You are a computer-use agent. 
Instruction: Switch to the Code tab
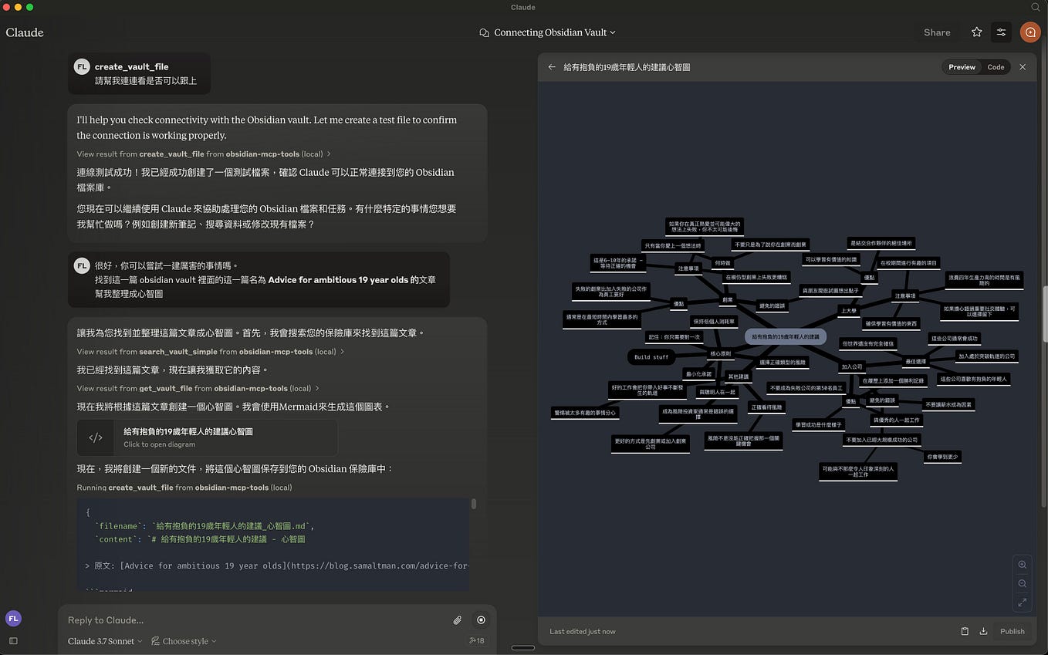pyautogui.click(x=996, y=66)
